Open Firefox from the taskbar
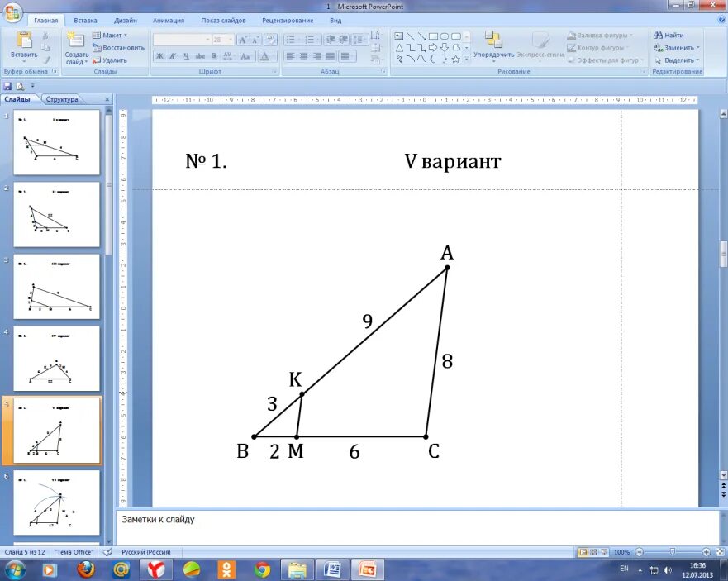Image resolution: width=728 pixels, height=581 pixels. coord(85,569)
